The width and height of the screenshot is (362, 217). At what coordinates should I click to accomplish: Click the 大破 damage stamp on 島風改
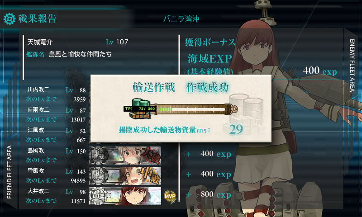(151, 155)
